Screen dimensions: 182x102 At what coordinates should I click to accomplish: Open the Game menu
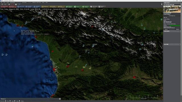(8, 3)
